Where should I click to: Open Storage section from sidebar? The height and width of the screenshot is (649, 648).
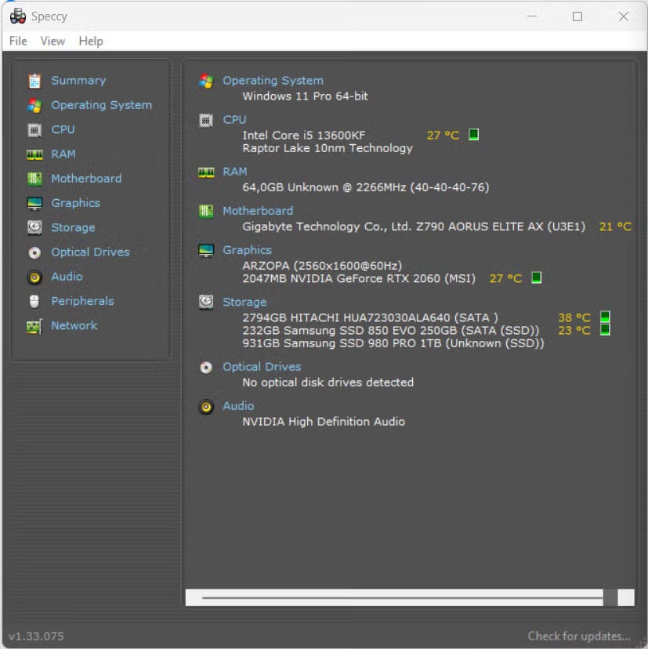click(x=73, y=227)
